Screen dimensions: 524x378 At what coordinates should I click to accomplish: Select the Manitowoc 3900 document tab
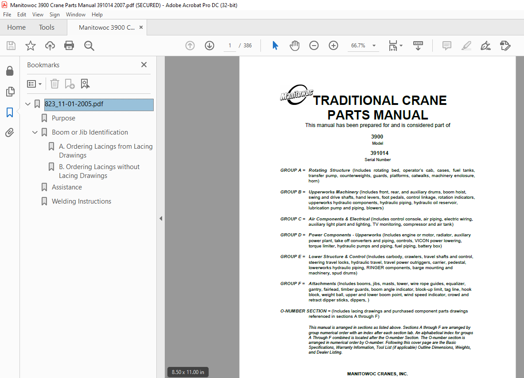tap(107, 27)
